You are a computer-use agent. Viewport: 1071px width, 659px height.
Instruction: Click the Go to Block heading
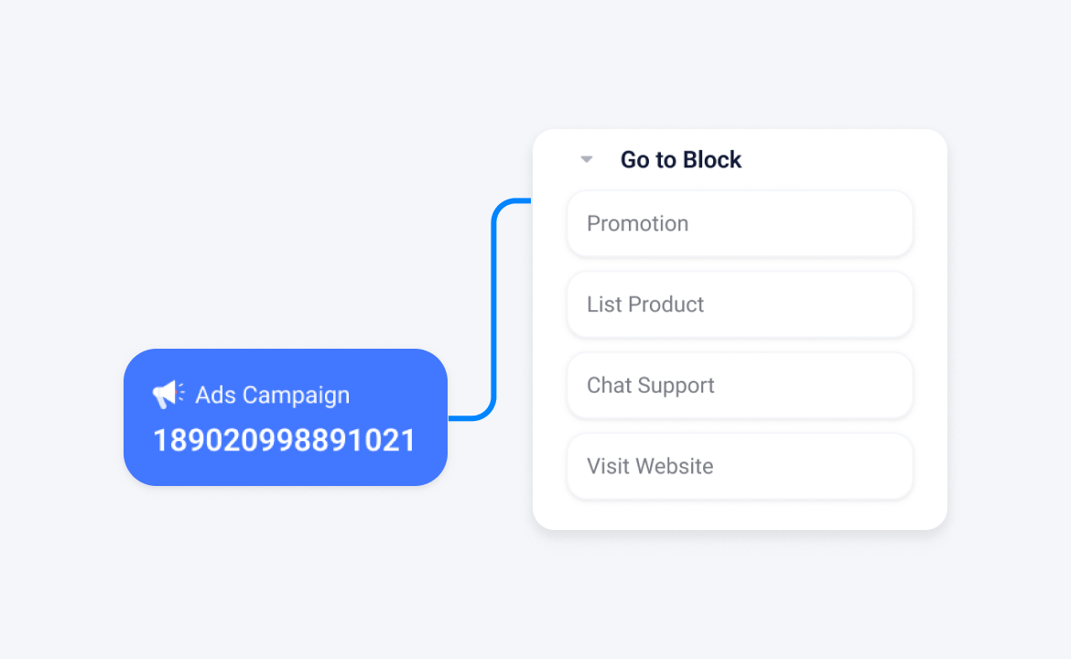680,160
